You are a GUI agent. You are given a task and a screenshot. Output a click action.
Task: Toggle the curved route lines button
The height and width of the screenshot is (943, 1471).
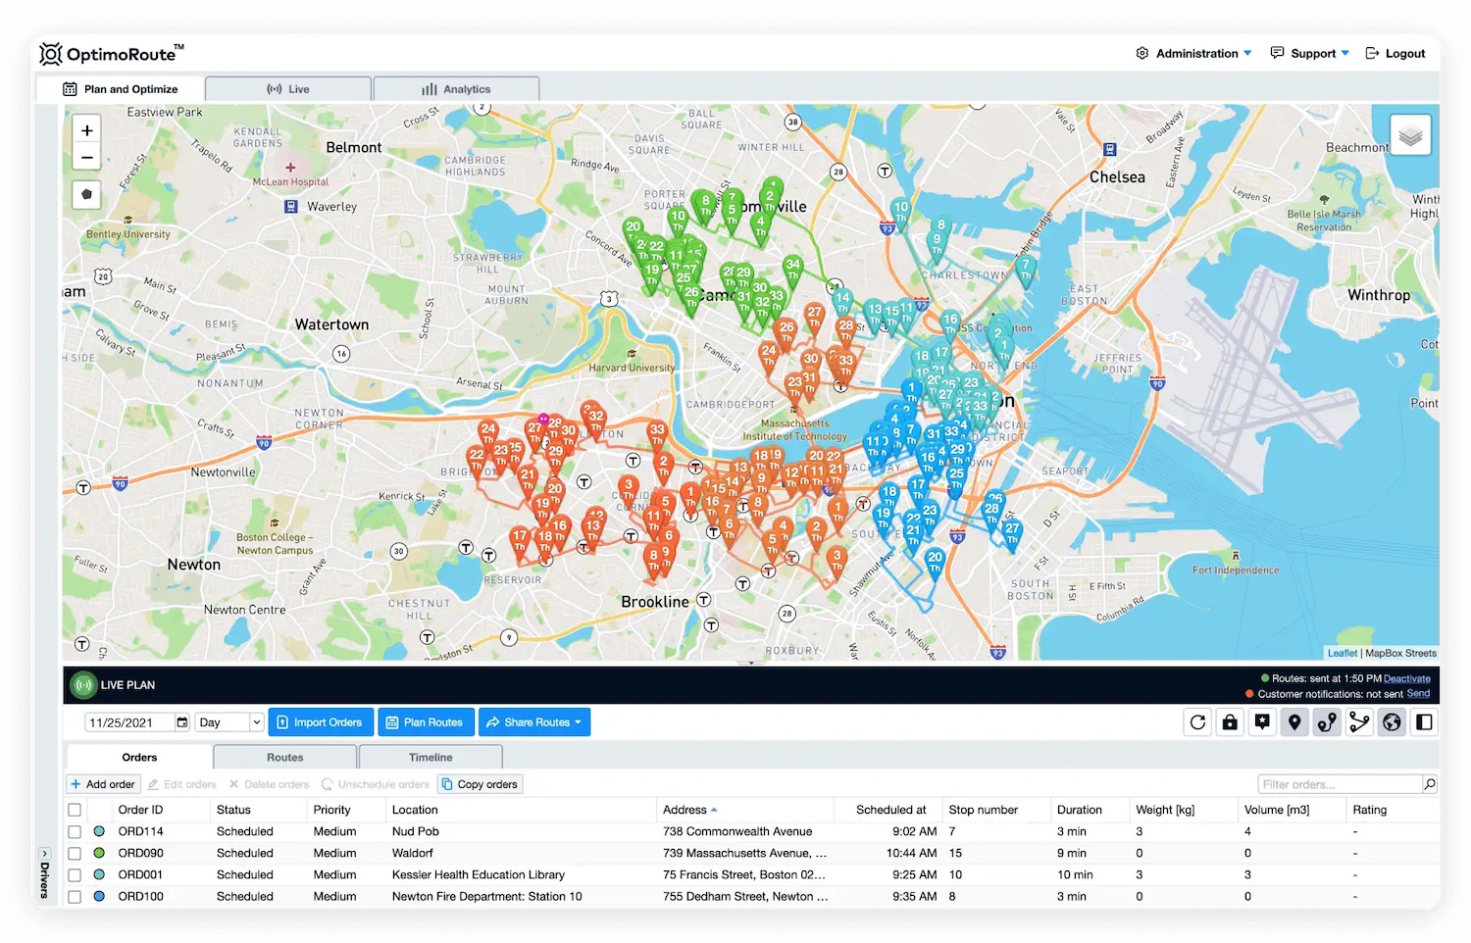pos(1327,722)
